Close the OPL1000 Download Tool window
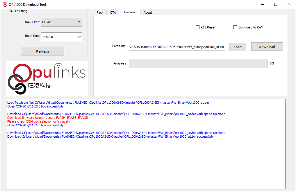296x192 pixels. pyautogui.click(x=289, y=4)
